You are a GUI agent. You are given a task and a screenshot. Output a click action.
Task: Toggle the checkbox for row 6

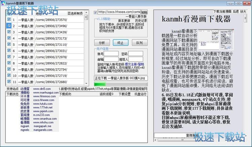(9, 51)
